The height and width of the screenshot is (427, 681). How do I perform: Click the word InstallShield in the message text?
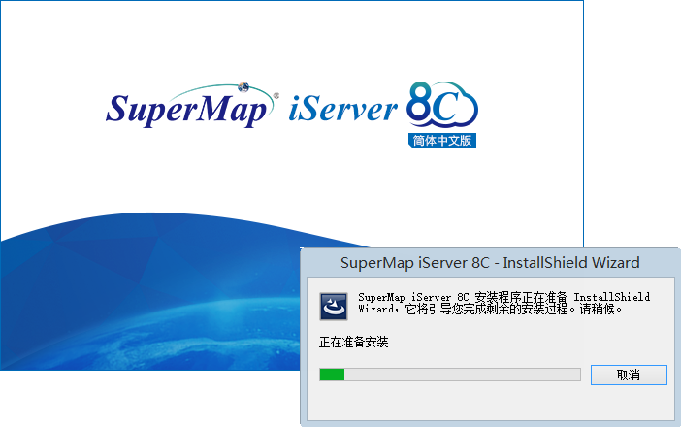611,296
